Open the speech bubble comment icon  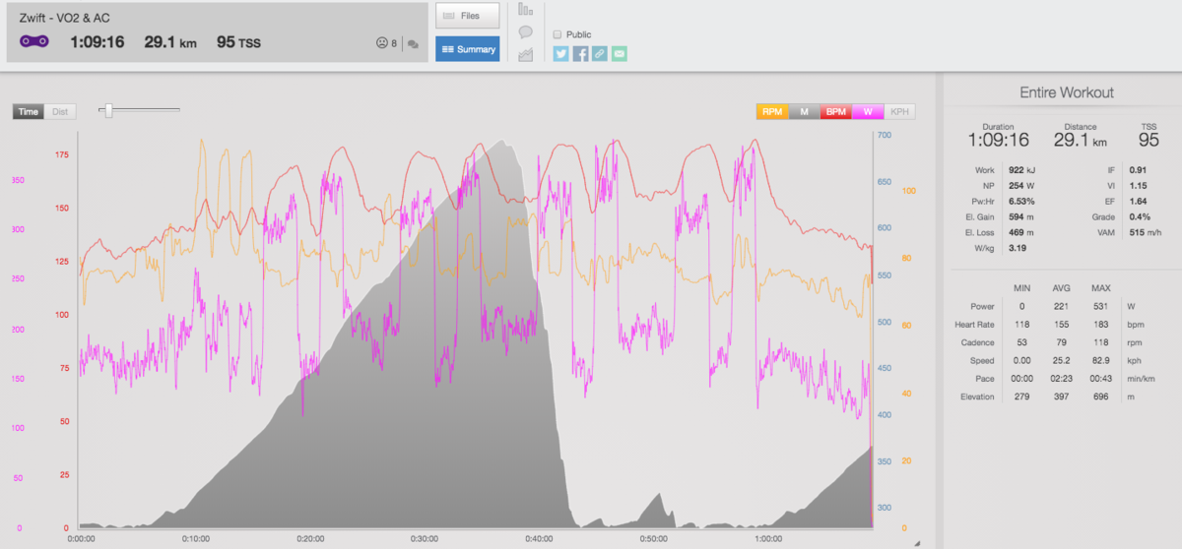coord(525,32)
